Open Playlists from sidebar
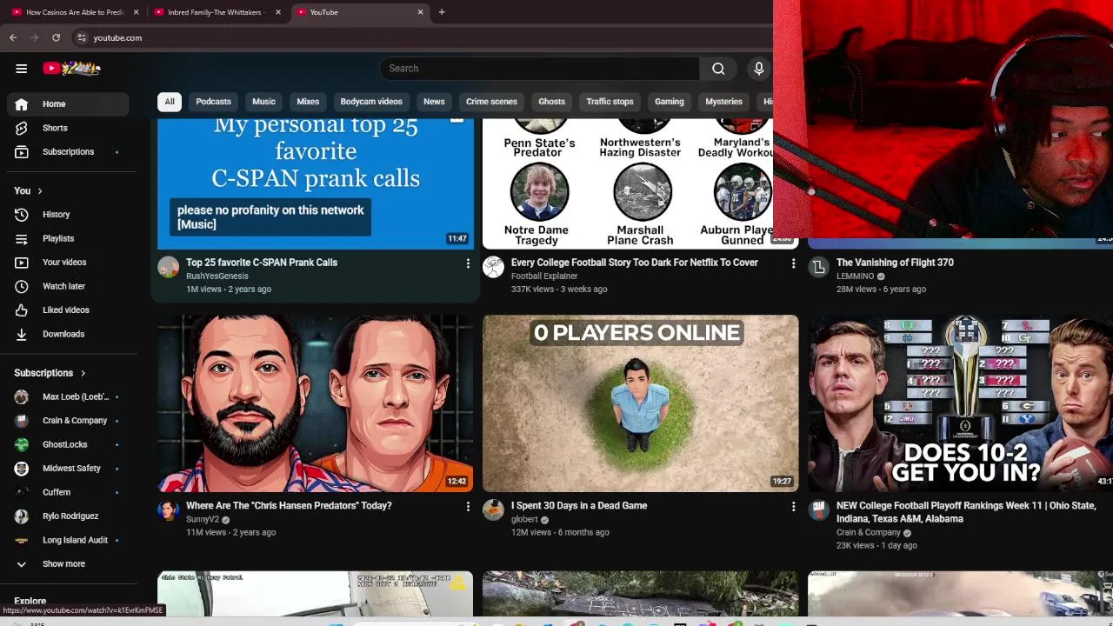 tap(68, 238)
